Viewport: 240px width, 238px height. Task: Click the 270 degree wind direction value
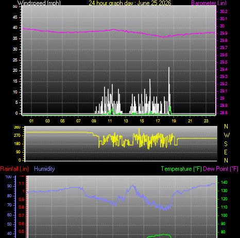tap(17, 135)
